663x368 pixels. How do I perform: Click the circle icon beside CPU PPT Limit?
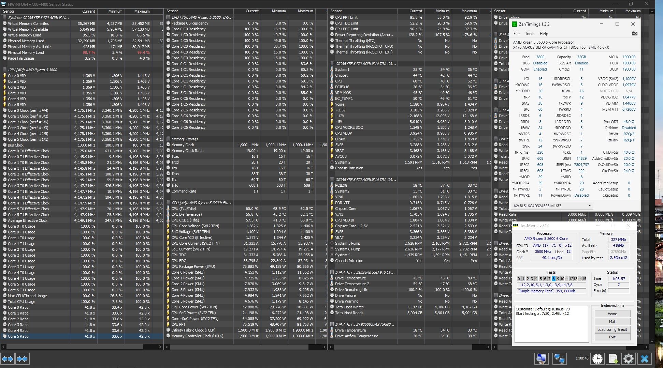click(332, 17)
